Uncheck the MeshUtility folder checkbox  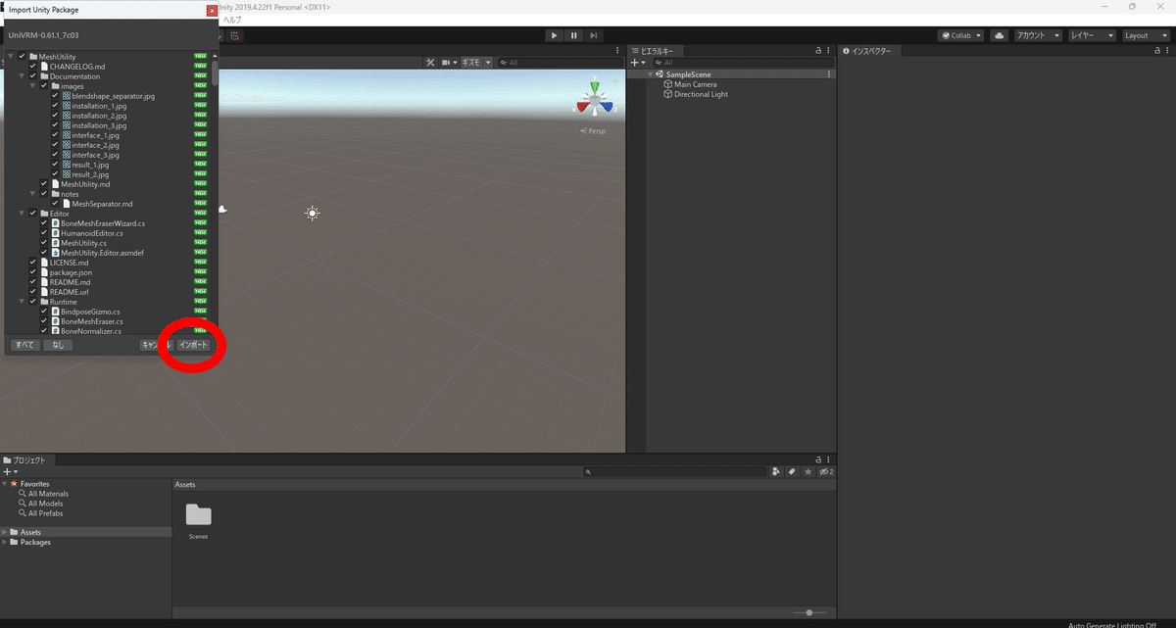point(22,57)
